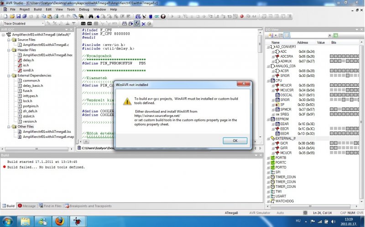Click the blue chip programmer icon

[151, 16]
